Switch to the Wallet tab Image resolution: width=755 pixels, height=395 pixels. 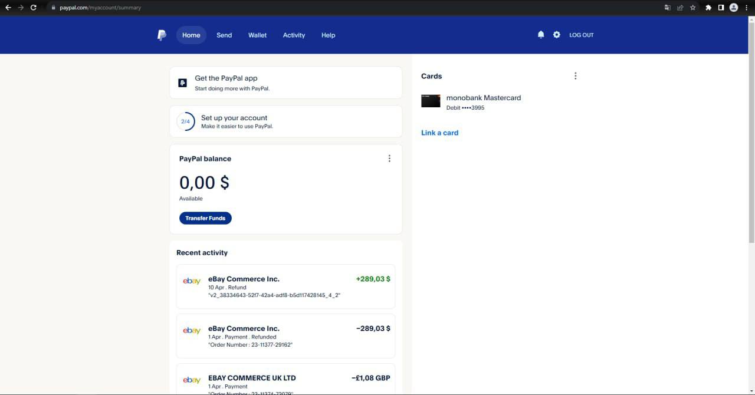(257, 35)
